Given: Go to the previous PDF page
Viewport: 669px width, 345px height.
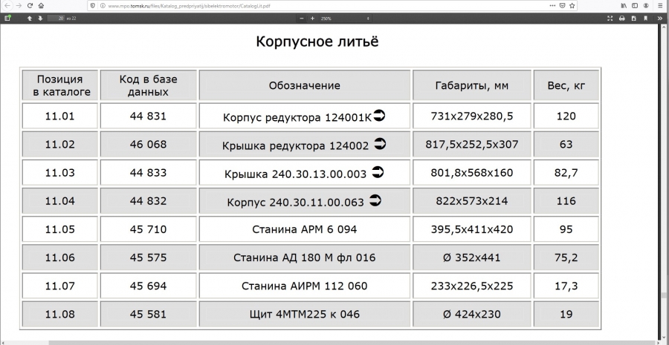Looking at the screenshot, I should coord(30,18).
